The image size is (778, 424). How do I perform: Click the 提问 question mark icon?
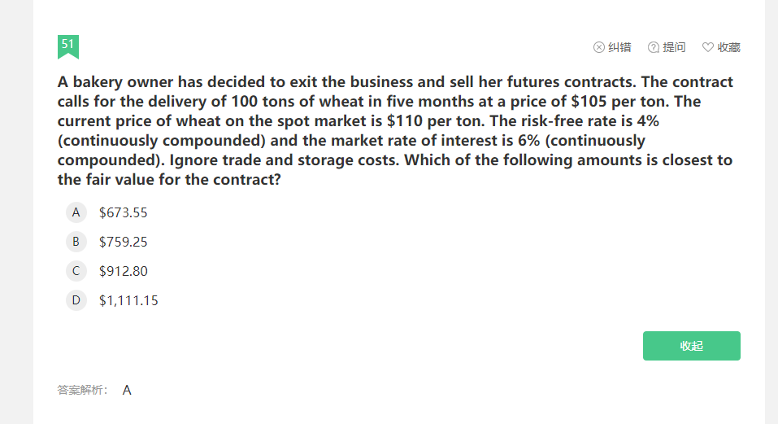click(654, 47)
